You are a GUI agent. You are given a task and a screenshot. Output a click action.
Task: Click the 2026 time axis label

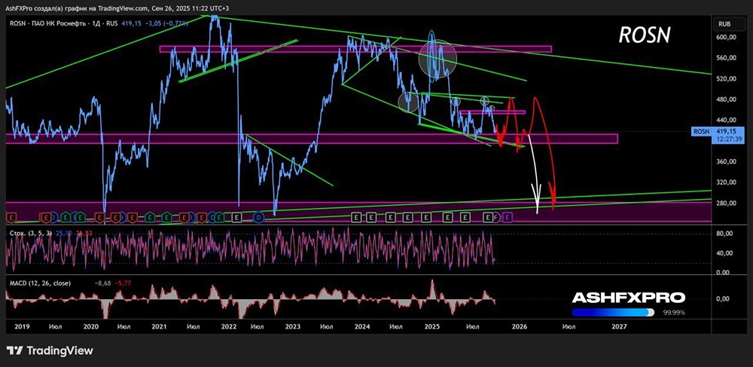(x=519, y=326)
